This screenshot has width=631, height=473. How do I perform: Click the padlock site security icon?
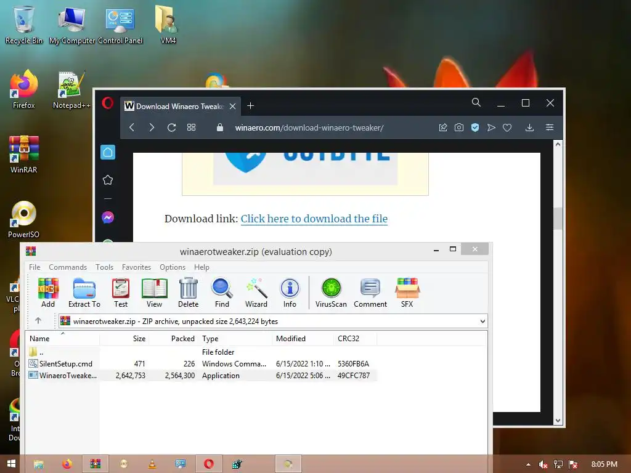[220, 127]
